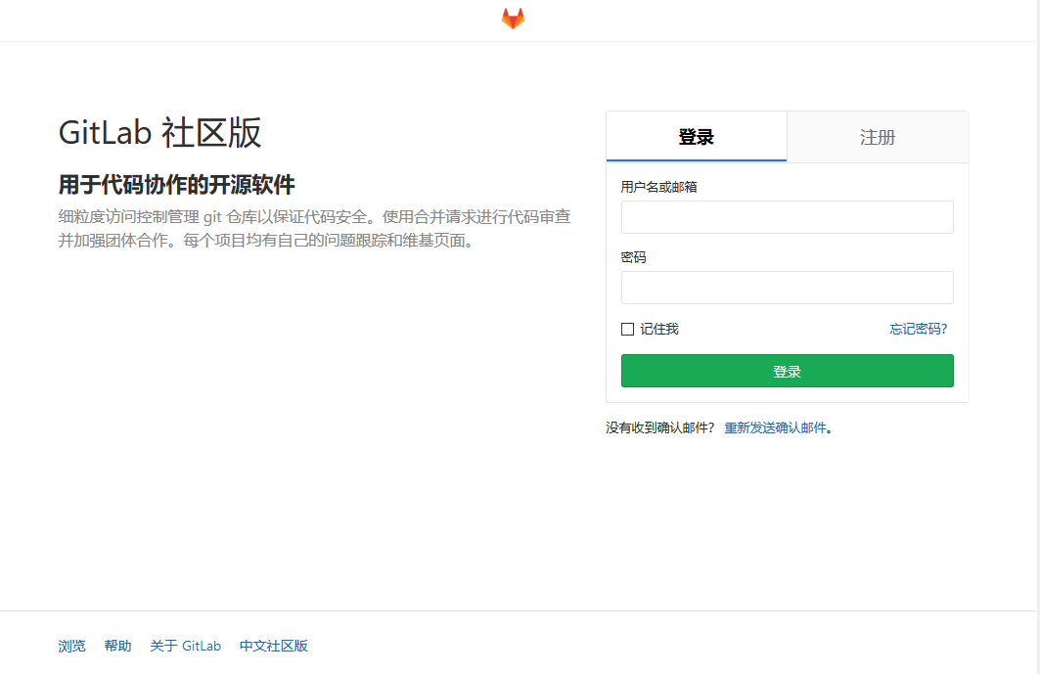This screenshot has height=674, width=1040.
Task: Focus the 用户名或邮箱 input field
Action: point(788,217)
